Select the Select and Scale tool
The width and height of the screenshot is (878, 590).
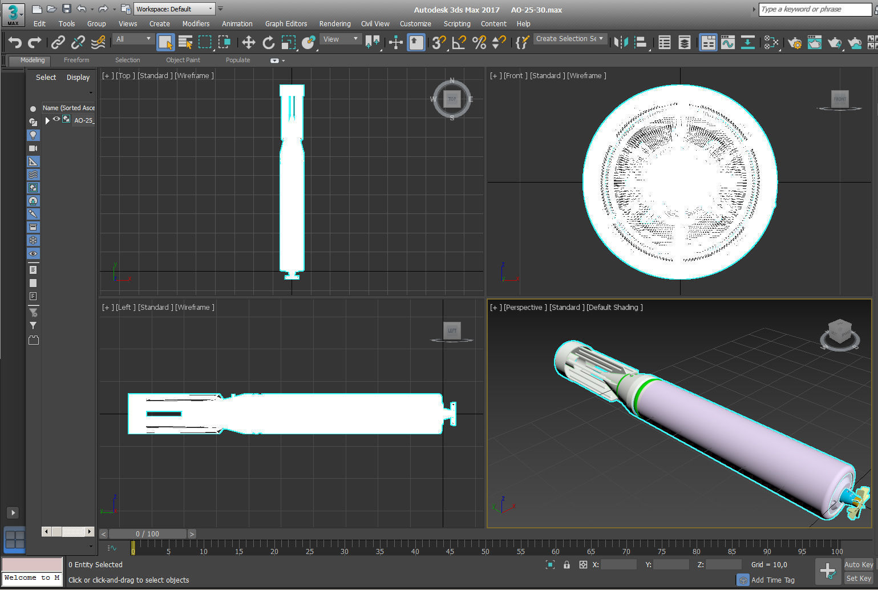click(x=288, y=42)
